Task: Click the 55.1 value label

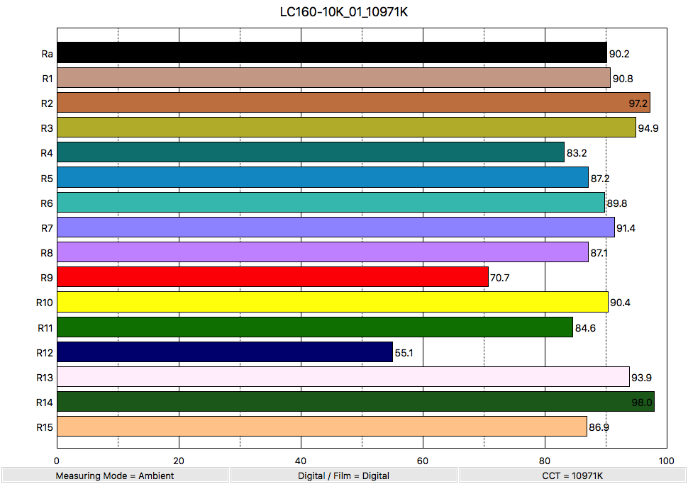Action: click(404, 352)
